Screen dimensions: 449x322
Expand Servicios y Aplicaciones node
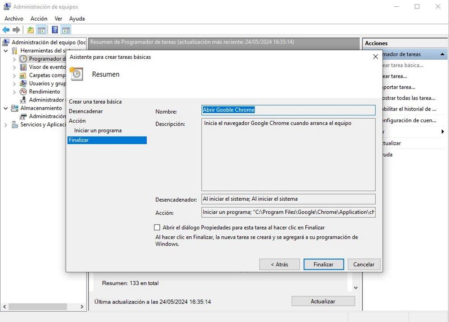(x=6, y=124)
